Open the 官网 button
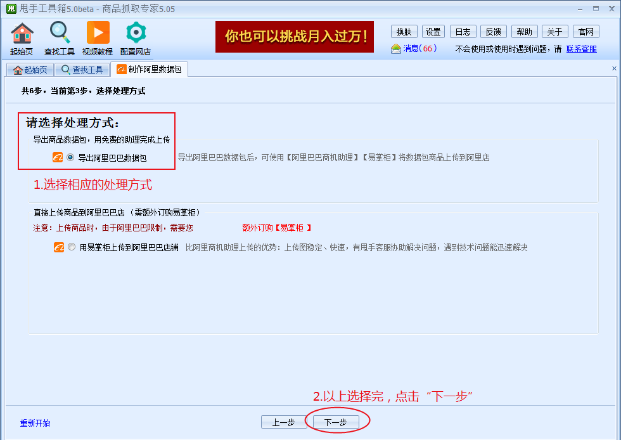621x440 pixels. coord(586,32)
